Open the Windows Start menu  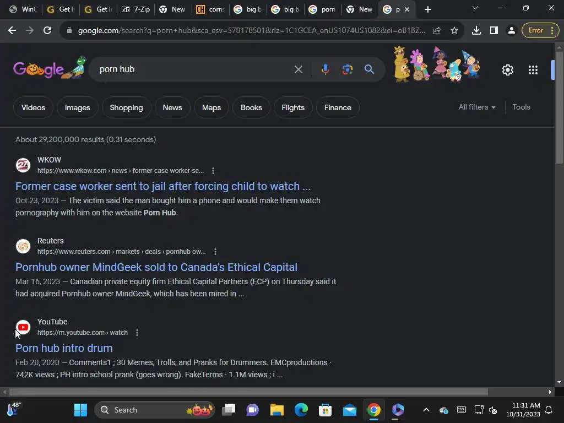coord(80,410)
